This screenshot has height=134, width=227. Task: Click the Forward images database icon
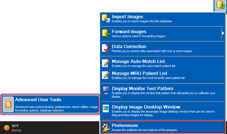(106, 33)
